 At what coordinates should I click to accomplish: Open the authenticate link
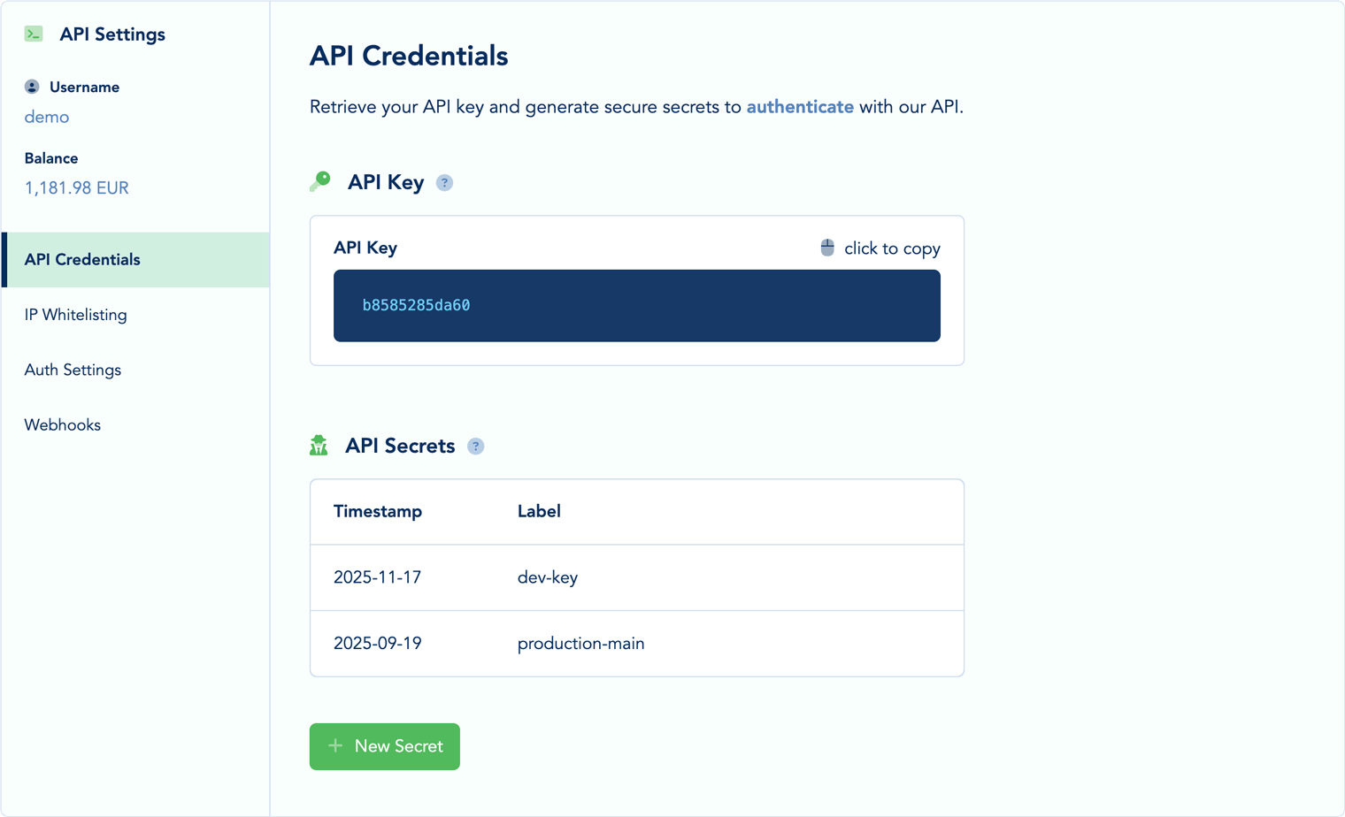(x=800, y=106)
